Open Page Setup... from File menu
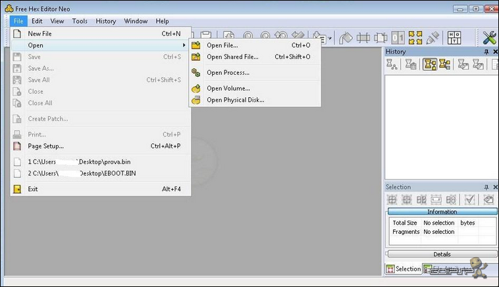The height and width of the screenshot is (287, 499). [x=101, y=146]
